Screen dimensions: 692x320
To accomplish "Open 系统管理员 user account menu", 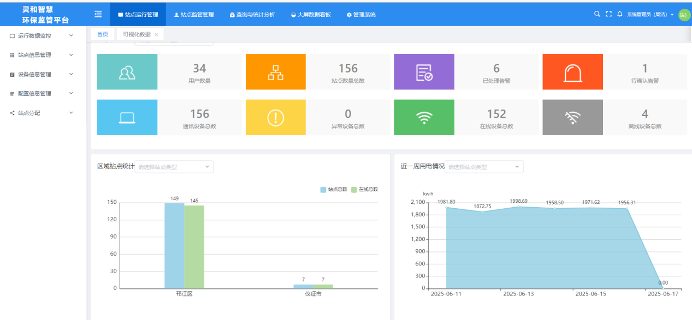I will click(x=650, y=15).
